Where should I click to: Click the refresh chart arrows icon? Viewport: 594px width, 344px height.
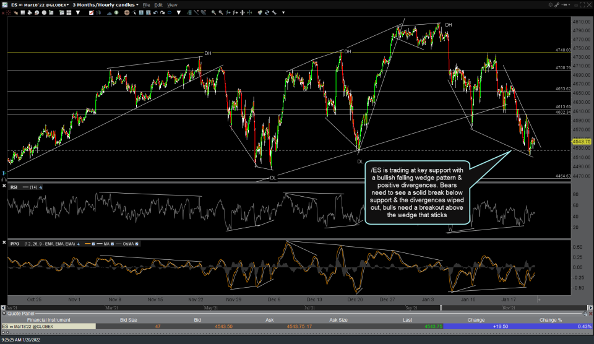click(267, 12)
